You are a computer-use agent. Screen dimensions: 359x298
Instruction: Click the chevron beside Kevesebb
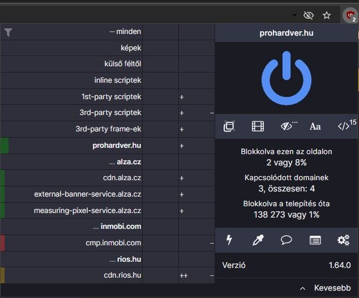click(x=302, y=288)
